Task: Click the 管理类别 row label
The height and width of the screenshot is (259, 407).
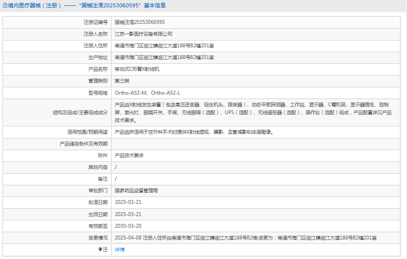Action: tap(98, 81)
